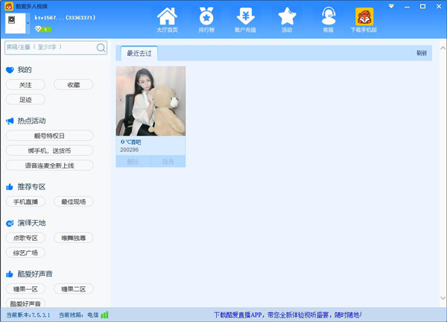Open the 大厅首页 home icon
This screenshot has width=447, height=322.
[x=167, y=16]
